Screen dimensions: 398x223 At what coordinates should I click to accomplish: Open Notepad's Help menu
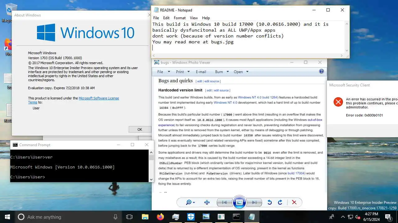click(x=206, y=18)
